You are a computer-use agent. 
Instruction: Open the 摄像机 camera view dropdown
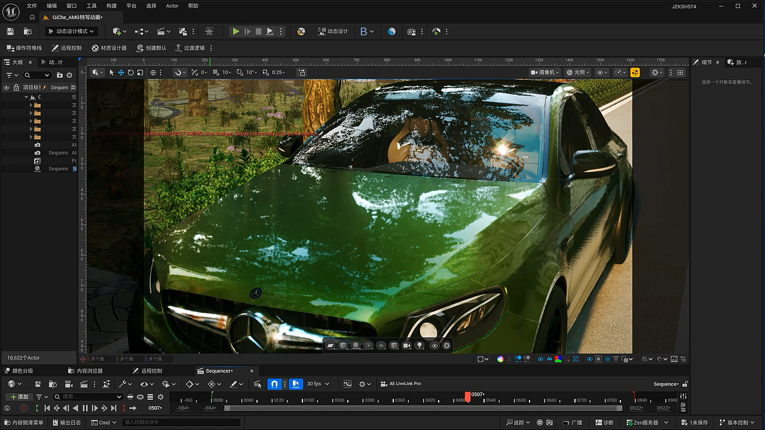click(x=545, y=72)
